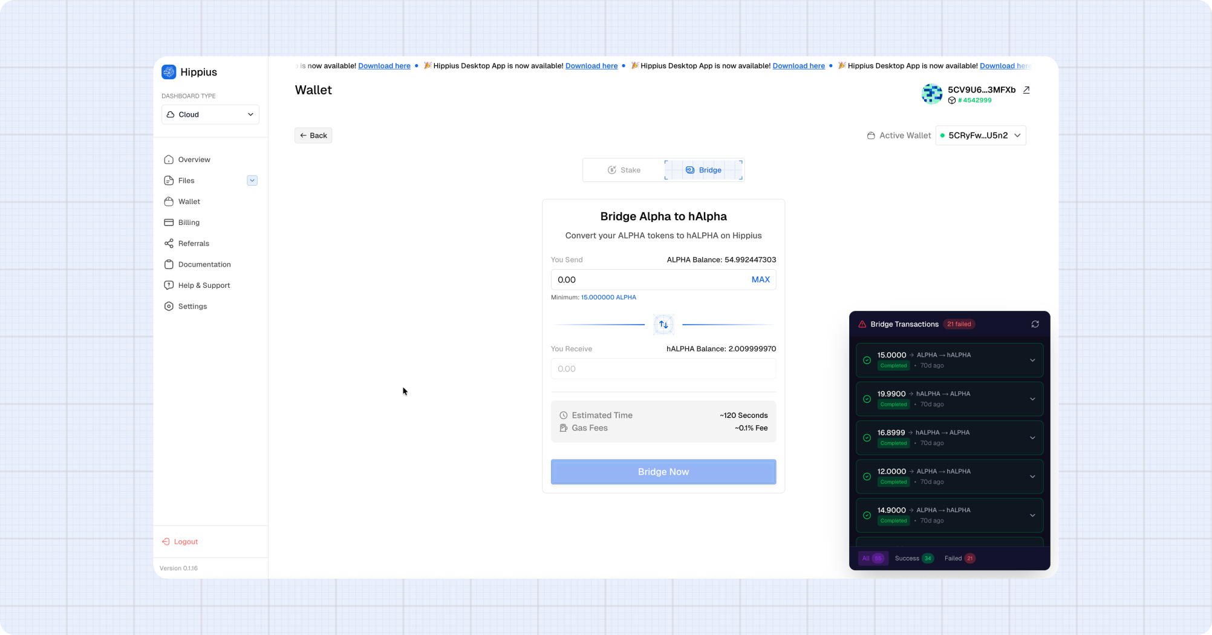This screenshot has width=1212, height=635.
Task: Click the You Receive amount field
Action: pyautogui.click(x=663, y=369)
